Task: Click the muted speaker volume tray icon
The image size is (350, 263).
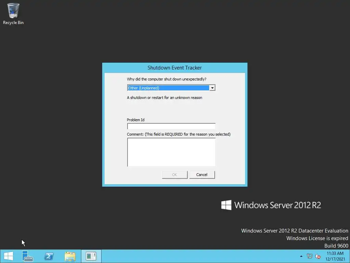Action: pos(318,256)
